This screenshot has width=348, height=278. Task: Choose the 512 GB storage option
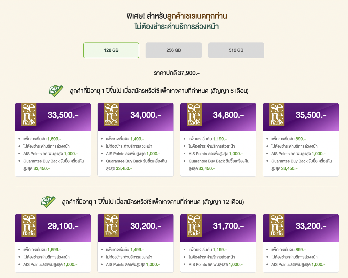pos(236,50)
